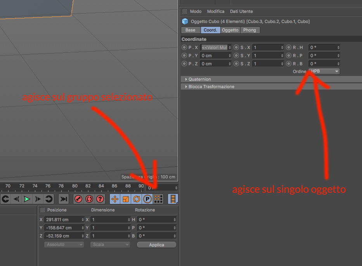362x266 pixels.
Task: Toggle the P.Z animation radio dot
Action: (x=184, y=64)
